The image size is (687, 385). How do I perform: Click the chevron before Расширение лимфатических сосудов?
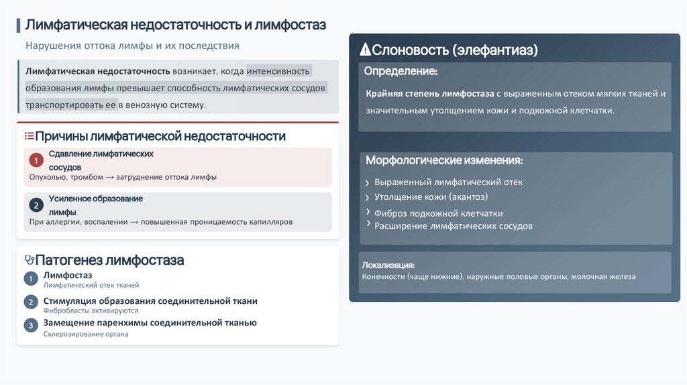(367, 224)
